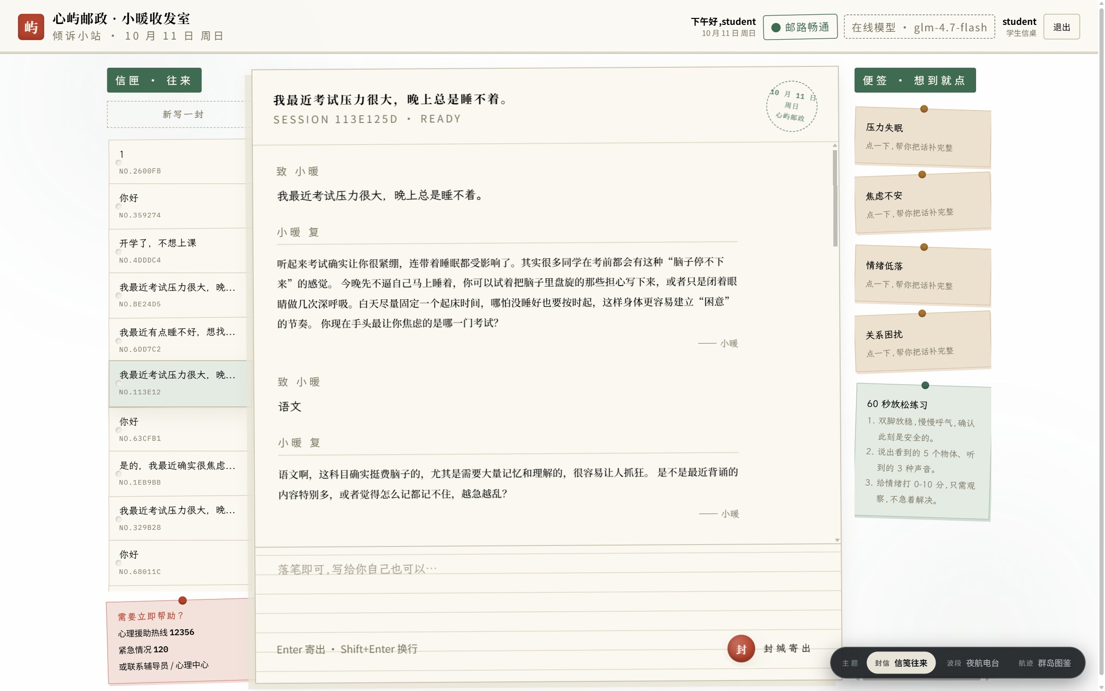Viewport: 1105px width, 691px height.
Task: Click the SESSION 113E125D · READY text
Action: [x=367, y=119]
